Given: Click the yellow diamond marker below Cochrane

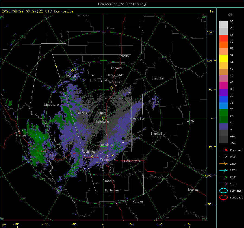Looking at the screenshot, I should [x=93, y=156].
